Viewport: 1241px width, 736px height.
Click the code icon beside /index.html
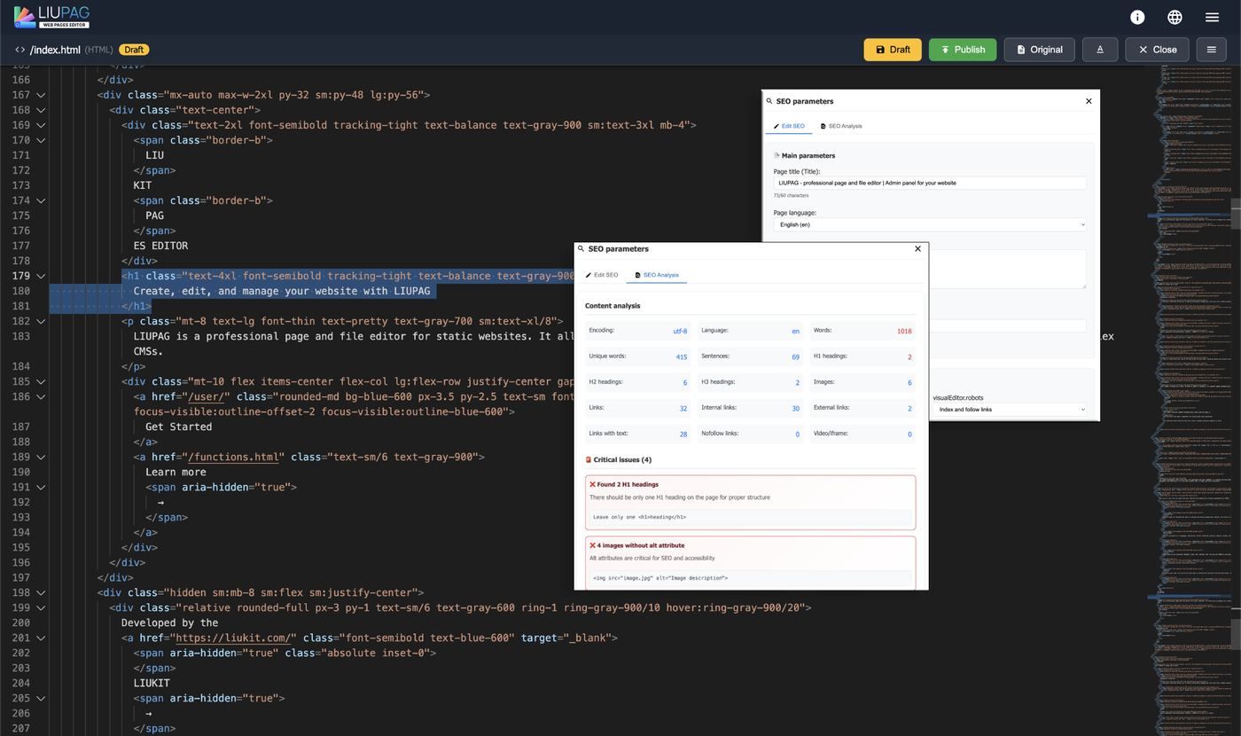point(20,50)
